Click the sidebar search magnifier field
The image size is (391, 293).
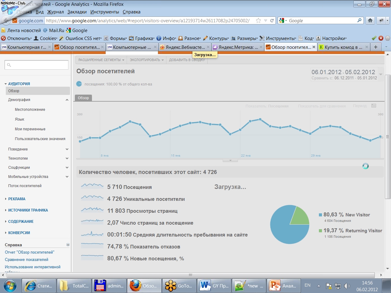tap(36, 65)
